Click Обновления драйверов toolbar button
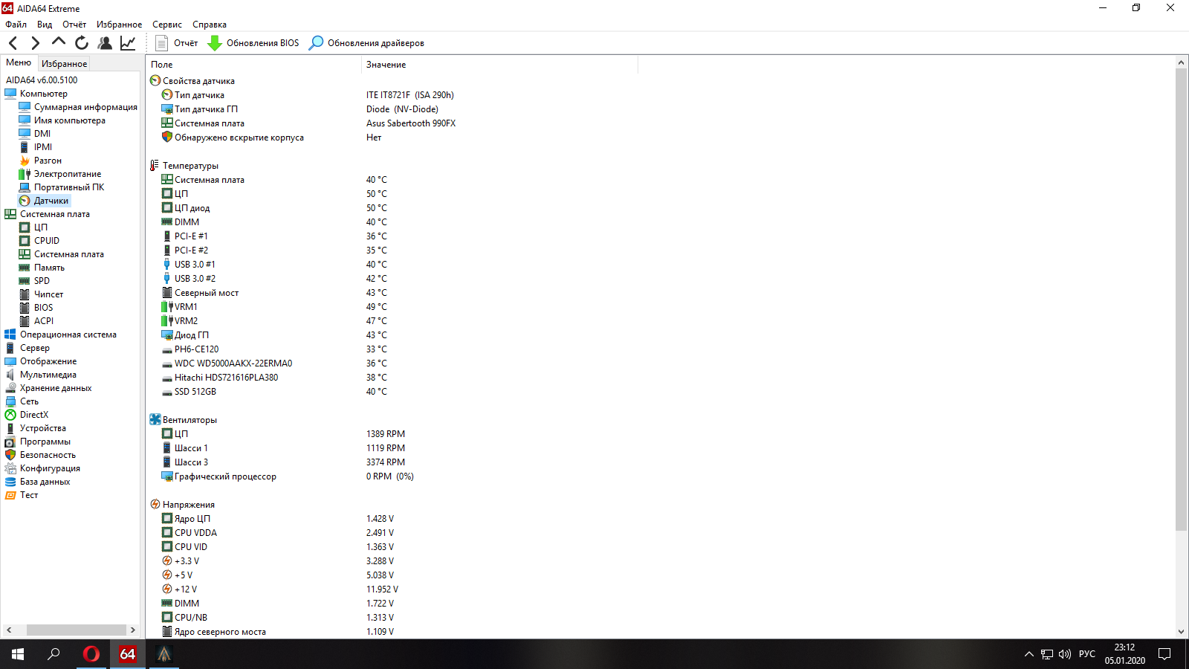 click(367, 43)
